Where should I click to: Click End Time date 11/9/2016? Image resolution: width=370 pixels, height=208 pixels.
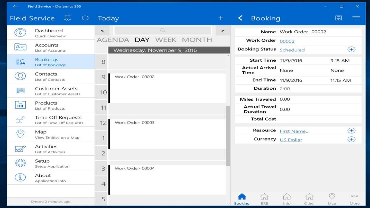(291, 80)
